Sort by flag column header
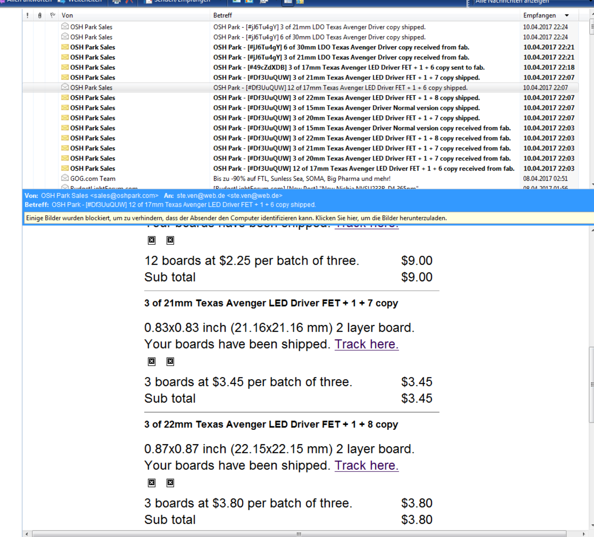The image size is (594, 537). [x=52, y=15]
